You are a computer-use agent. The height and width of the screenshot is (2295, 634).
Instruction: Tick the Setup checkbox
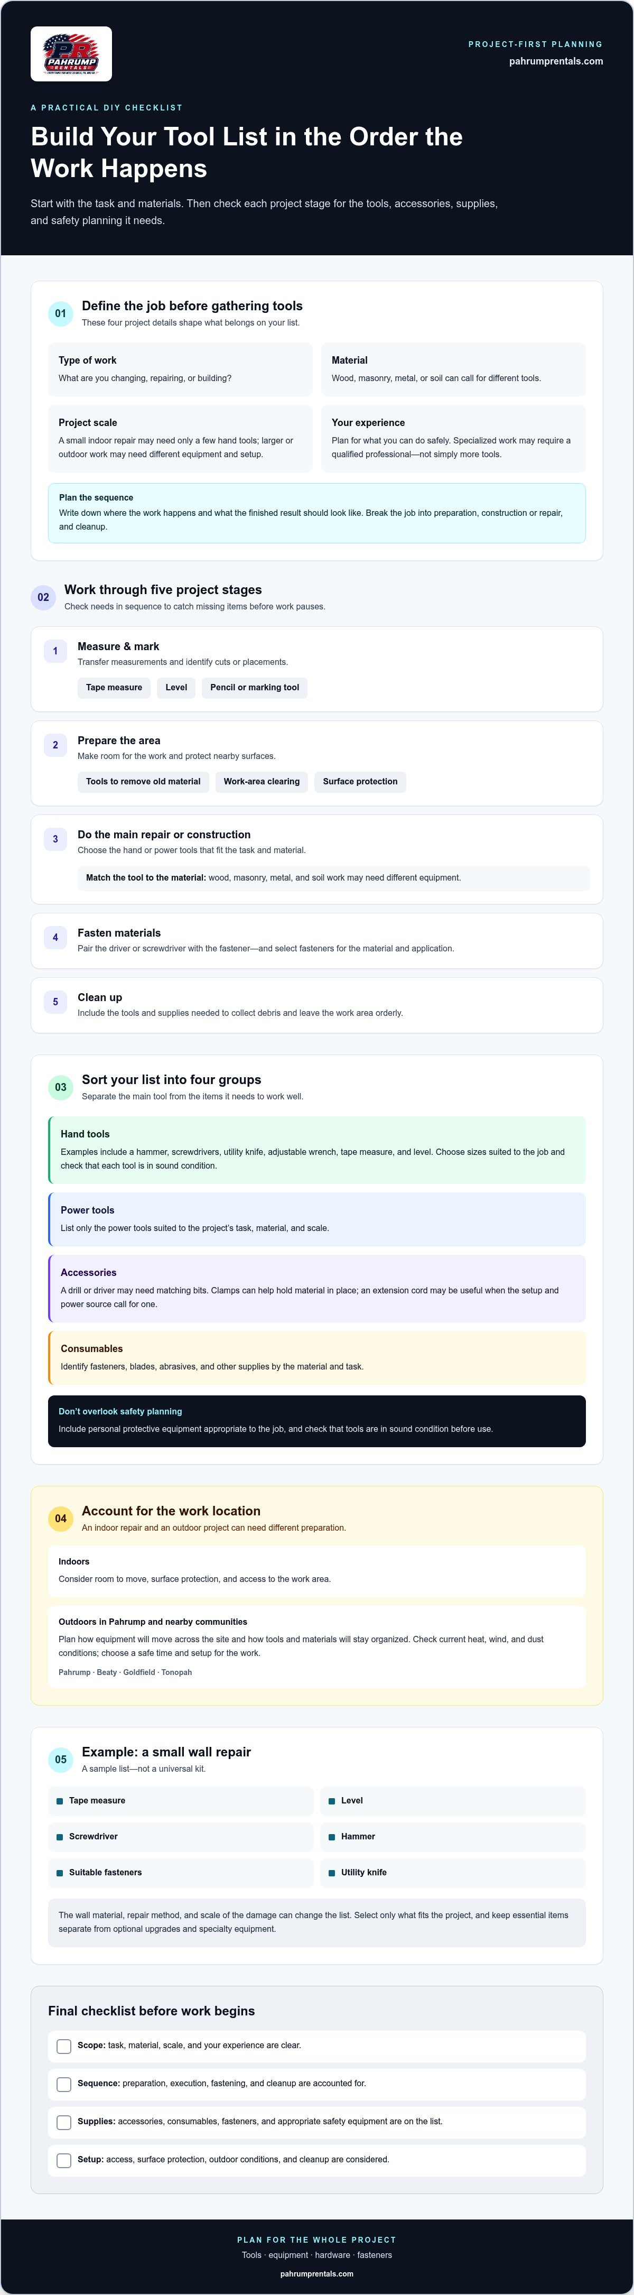tap(64, 2160)
